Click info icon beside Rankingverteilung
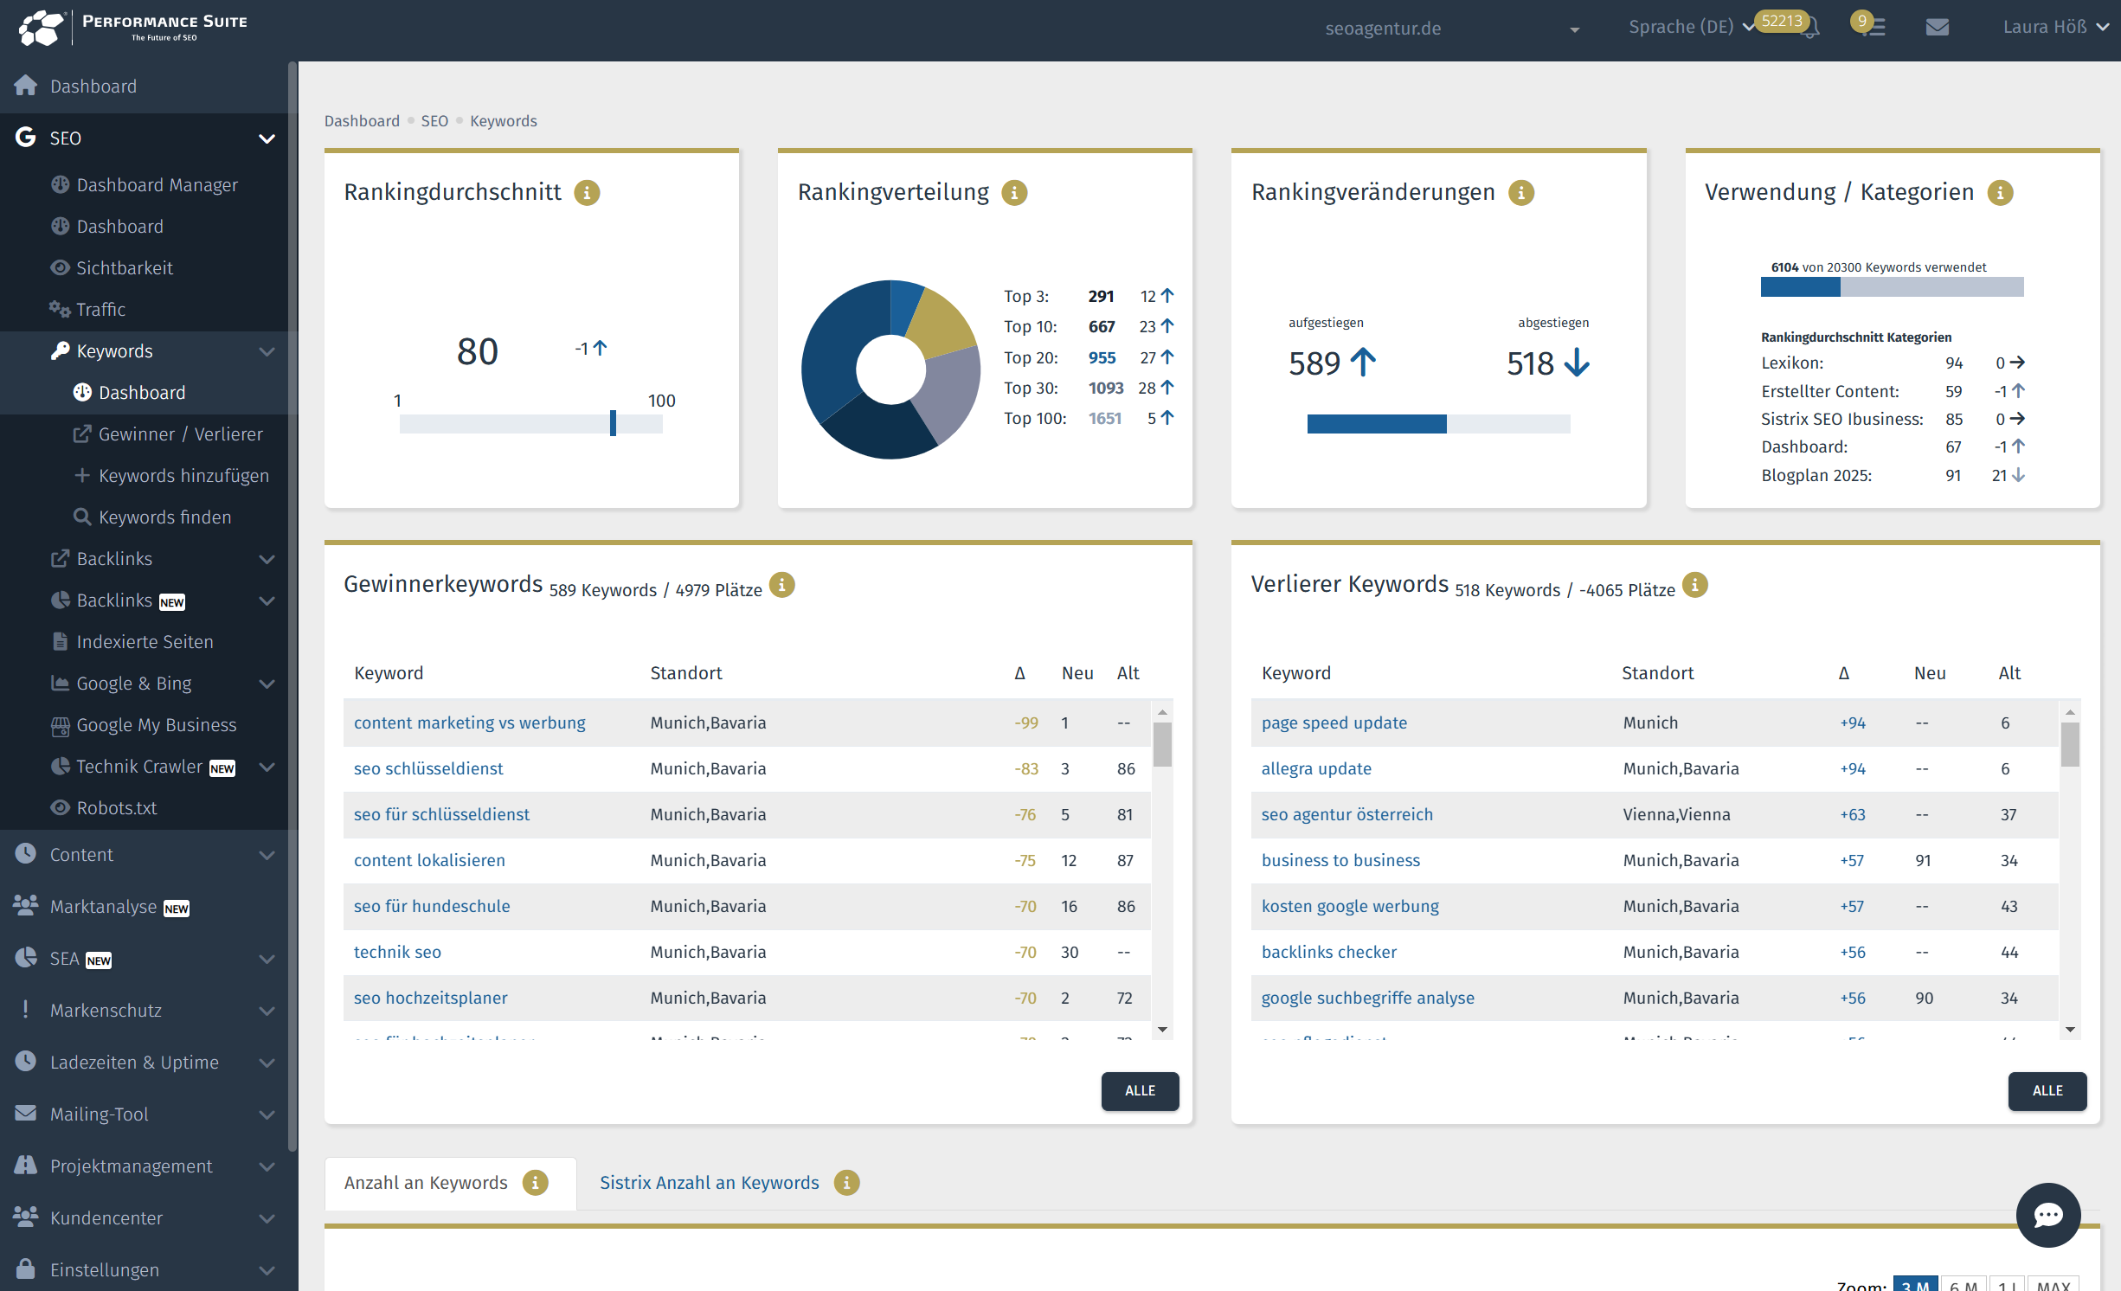Screen dimensions: 2121x1291 [x=1014, y=192]
